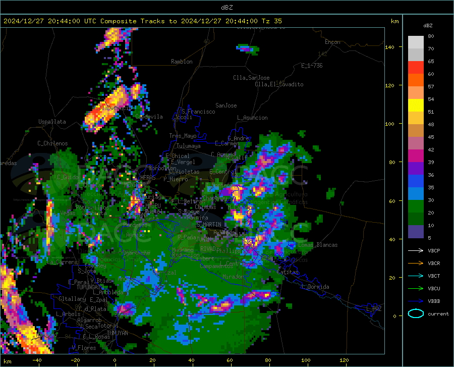Select the bright yellow 51-54 dBZ swatch

416,106
